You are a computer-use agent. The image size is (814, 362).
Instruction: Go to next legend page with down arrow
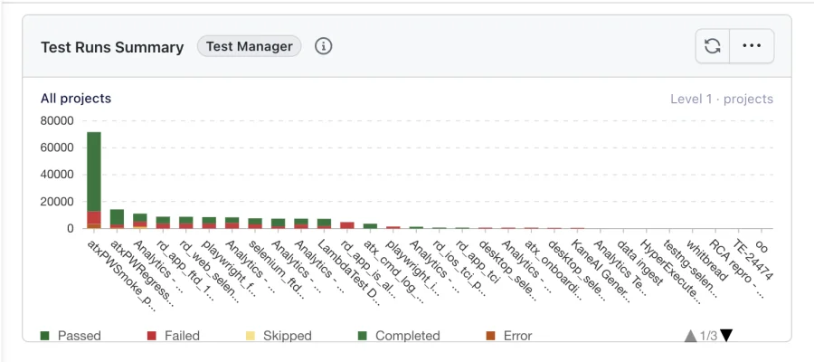click(x=726, y=336)
